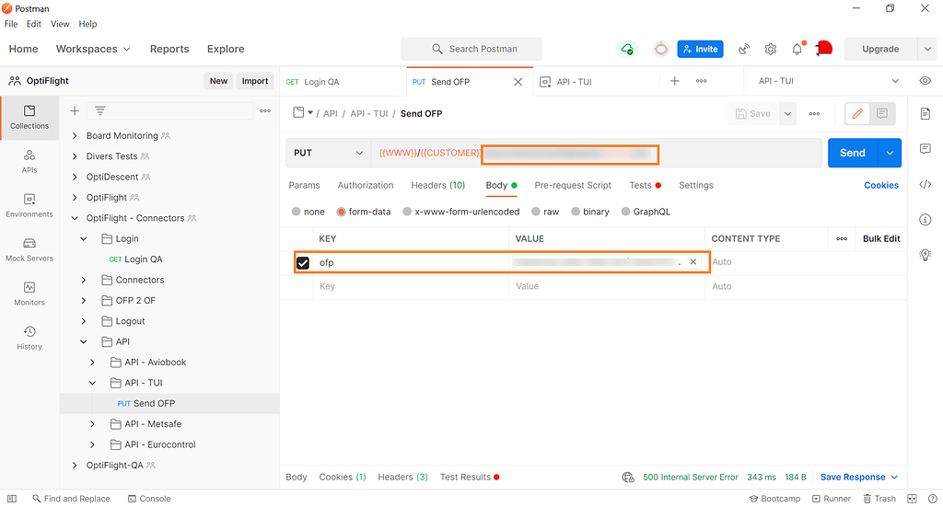Open the Login QA request tab

341,82
